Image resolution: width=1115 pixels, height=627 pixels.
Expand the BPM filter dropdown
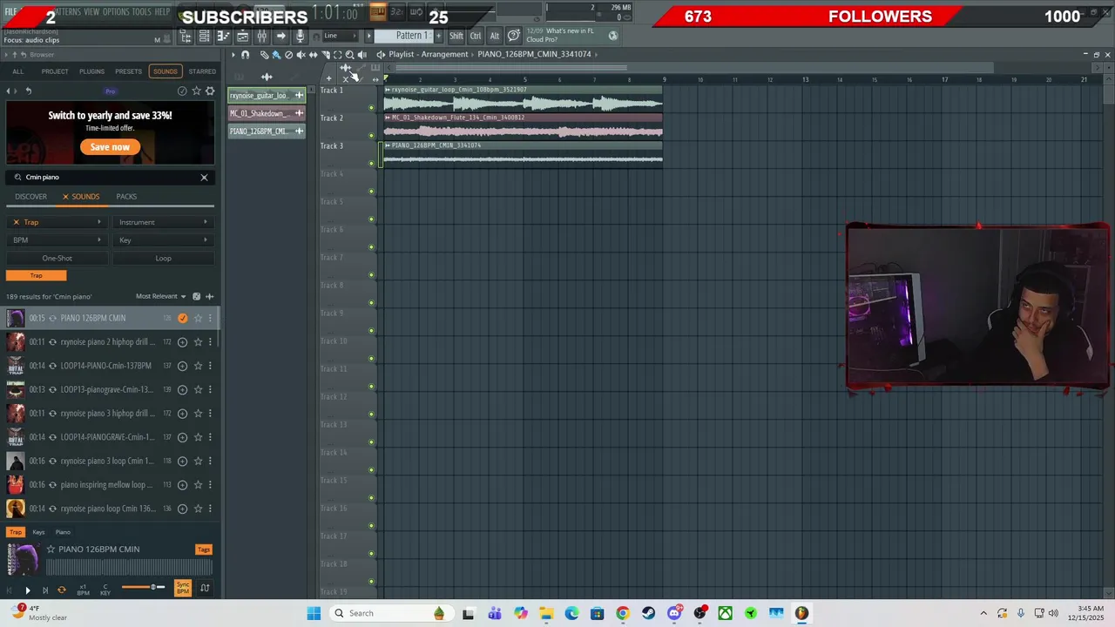(57, 240)
